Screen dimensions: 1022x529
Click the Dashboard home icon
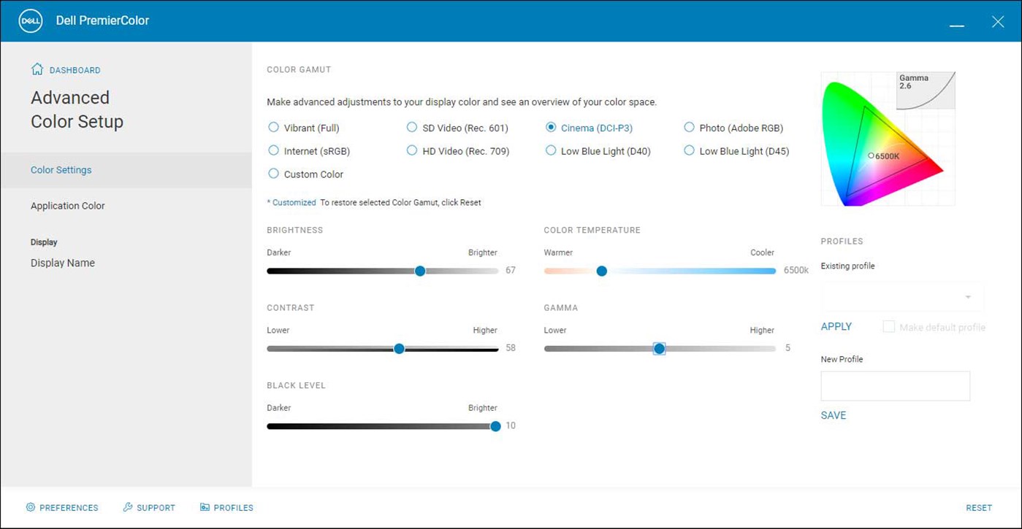[x=35, y=69]
